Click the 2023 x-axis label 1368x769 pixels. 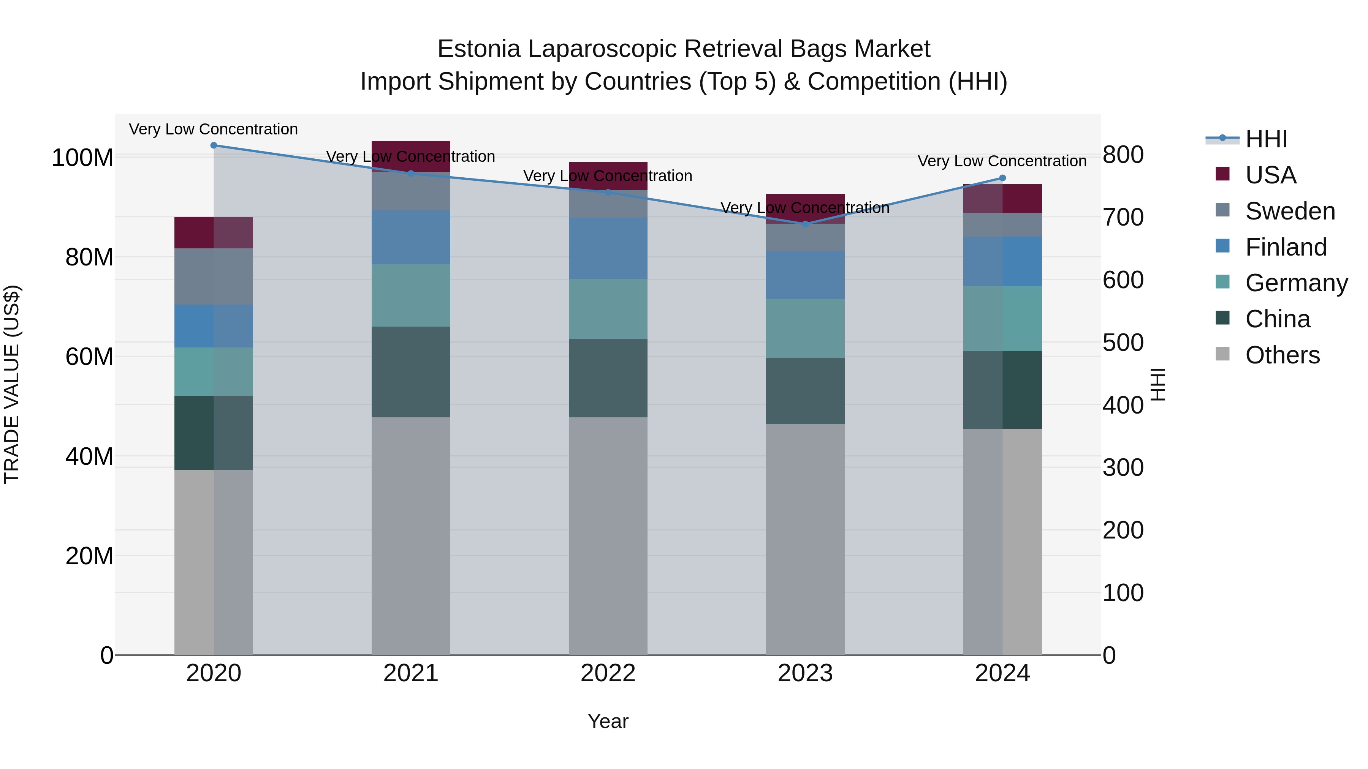click(x=805, y=673)
